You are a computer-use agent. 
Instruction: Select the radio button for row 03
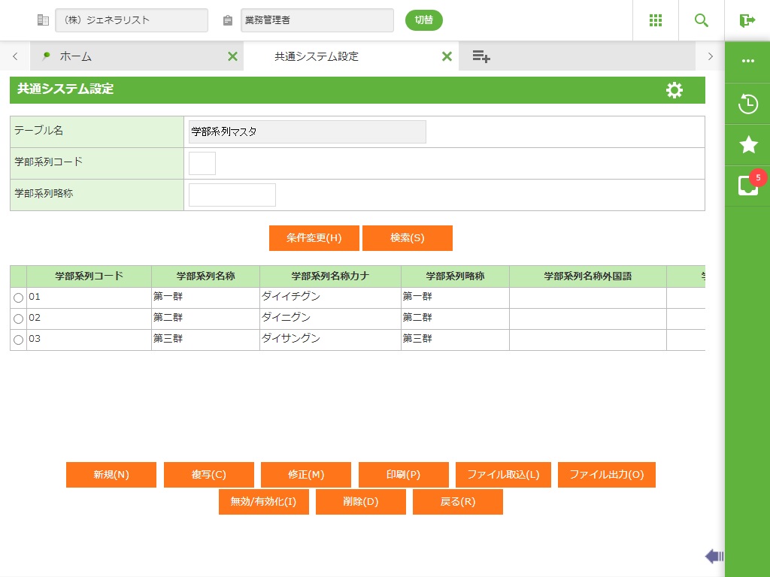click(x=19, y=340)
